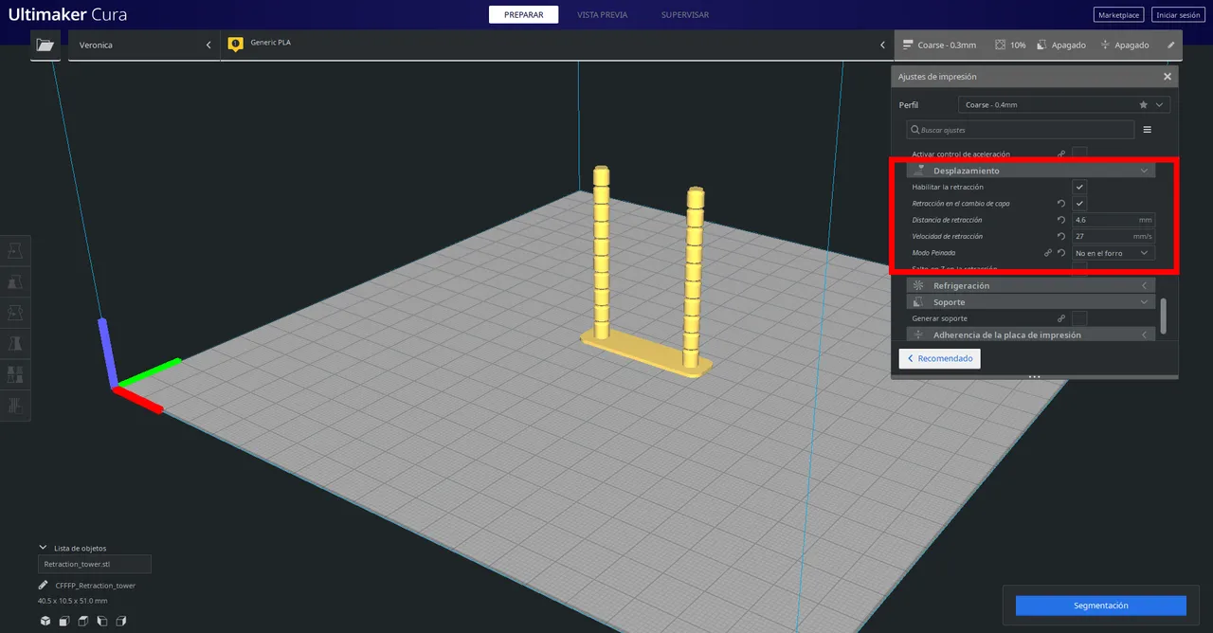
Task: Switch to 3D view cube icon
Action: [x=45, y=622]
